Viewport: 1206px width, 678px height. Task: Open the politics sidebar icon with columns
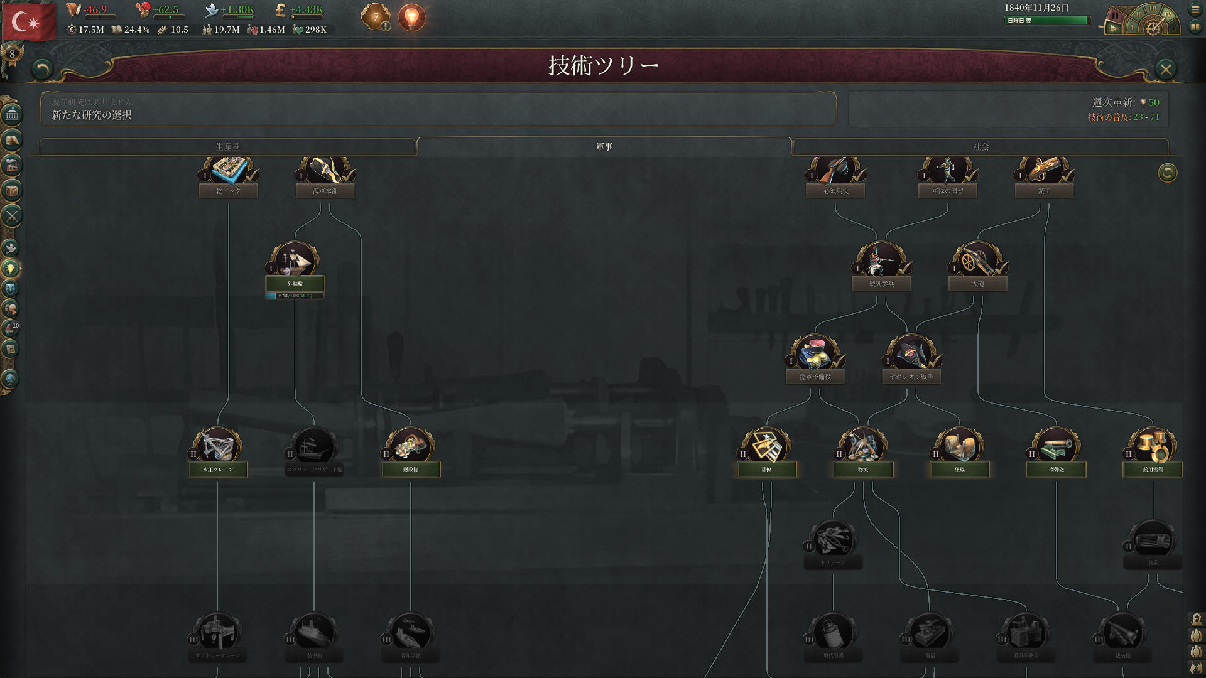coord(12,114)
